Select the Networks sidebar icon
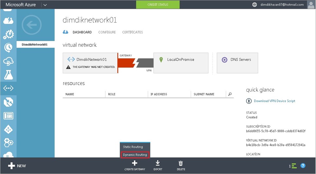 pos(8,88)
